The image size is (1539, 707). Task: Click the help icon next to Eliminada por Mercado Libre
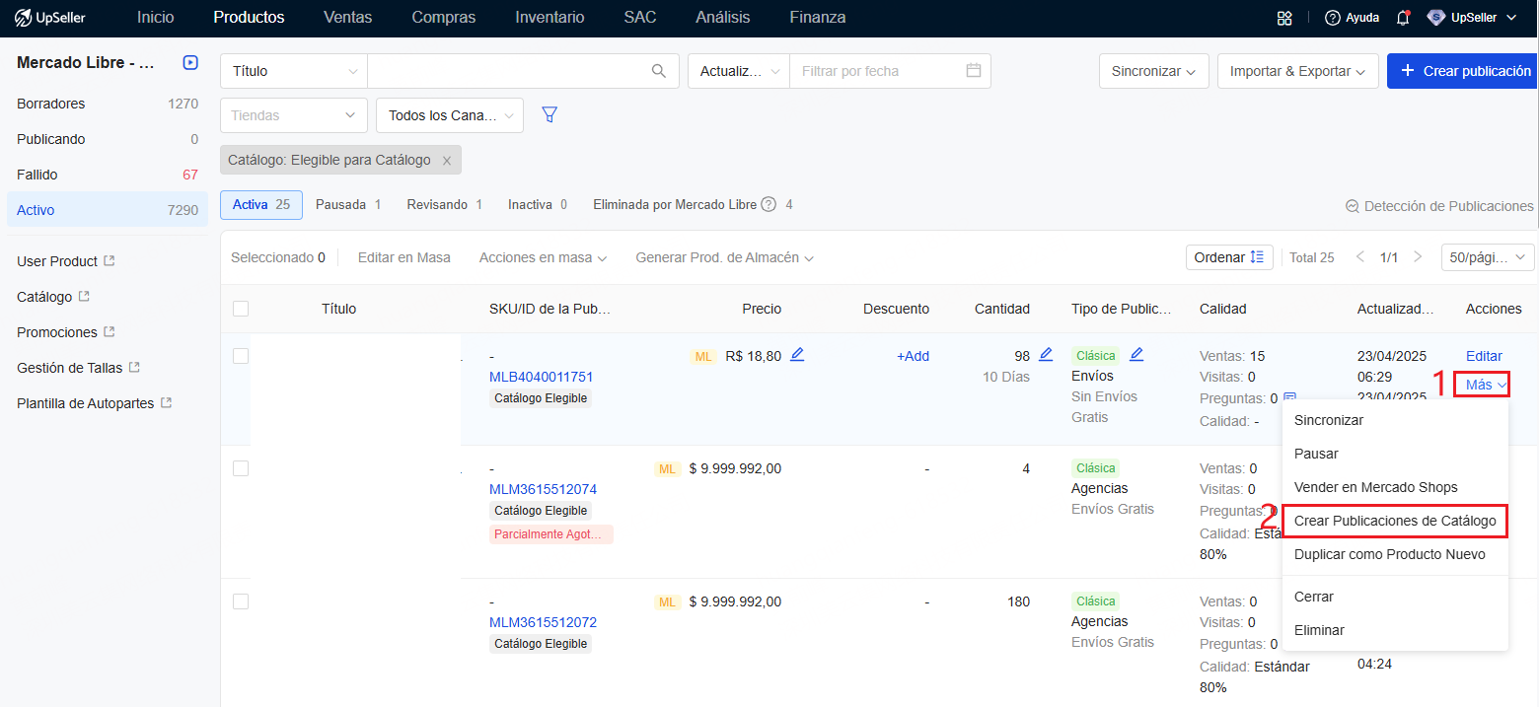click(x=769, y=205)
